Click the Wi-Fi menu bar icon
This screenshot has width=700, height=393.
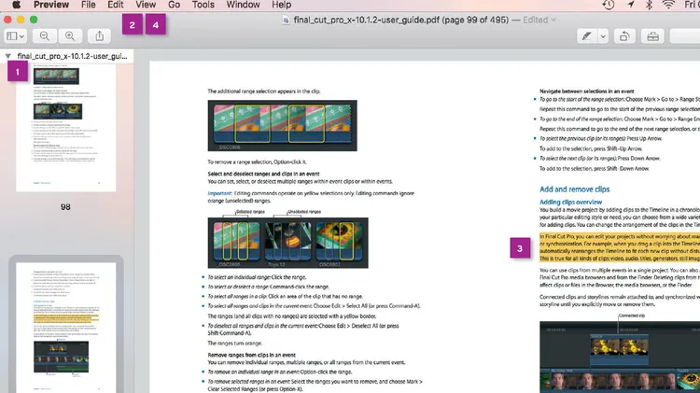point(668,5)
